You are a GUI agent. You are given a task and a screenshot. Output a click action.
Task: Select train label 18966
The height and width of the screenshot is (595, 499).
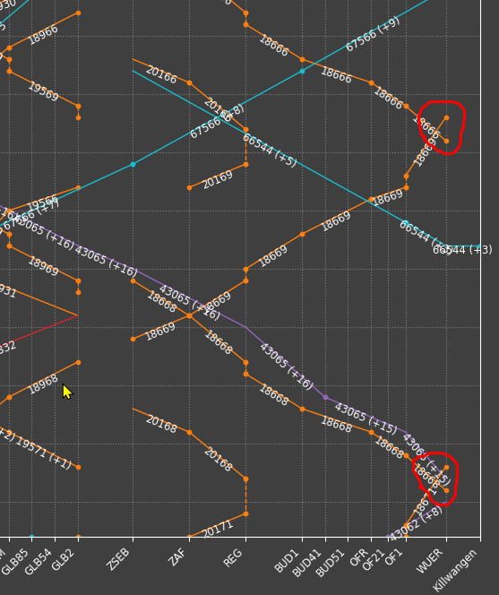click(x=44, y=35)
